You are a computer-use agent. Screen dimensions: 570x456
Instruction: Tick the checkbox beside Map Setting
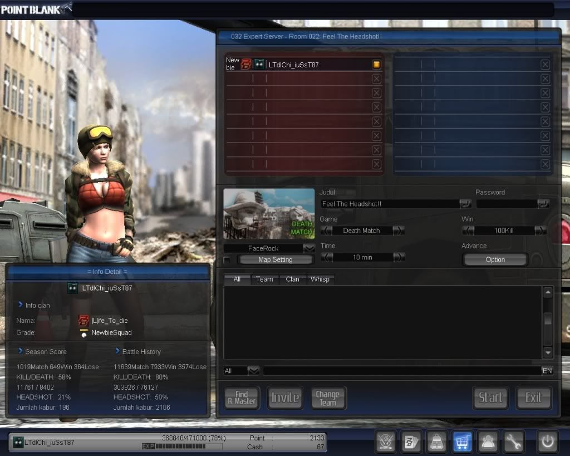pos(227,260)
